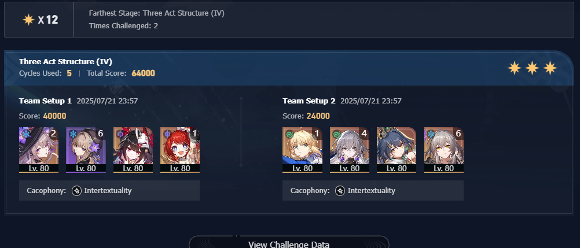Click Intertextuality cacophony icon under Team Setup 1

tap(76, 191)
